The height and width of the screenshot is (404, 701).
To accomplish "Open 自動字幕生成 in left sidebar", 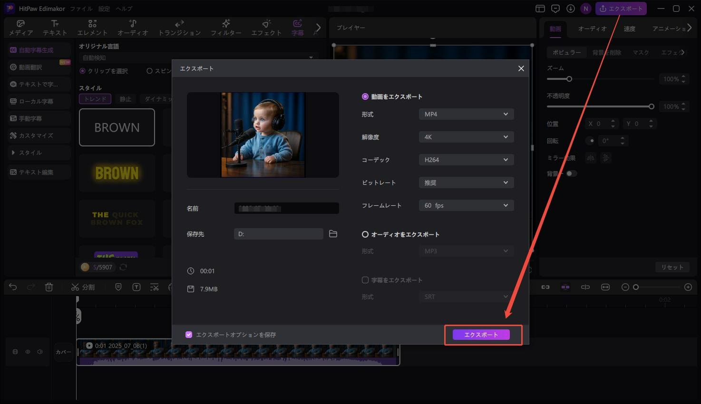I will (x=39, y=50).
